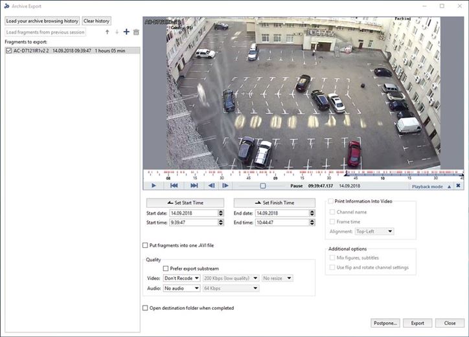Step one frame forward
Screen dimensions: 469x337
click(225, 186)
